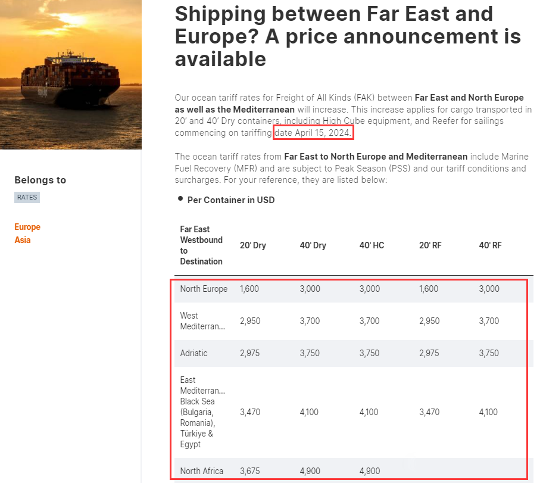The width and height of the screenshot is (543, 483).
Task: Click the container ship photo
Action: [x=70, y=74]
